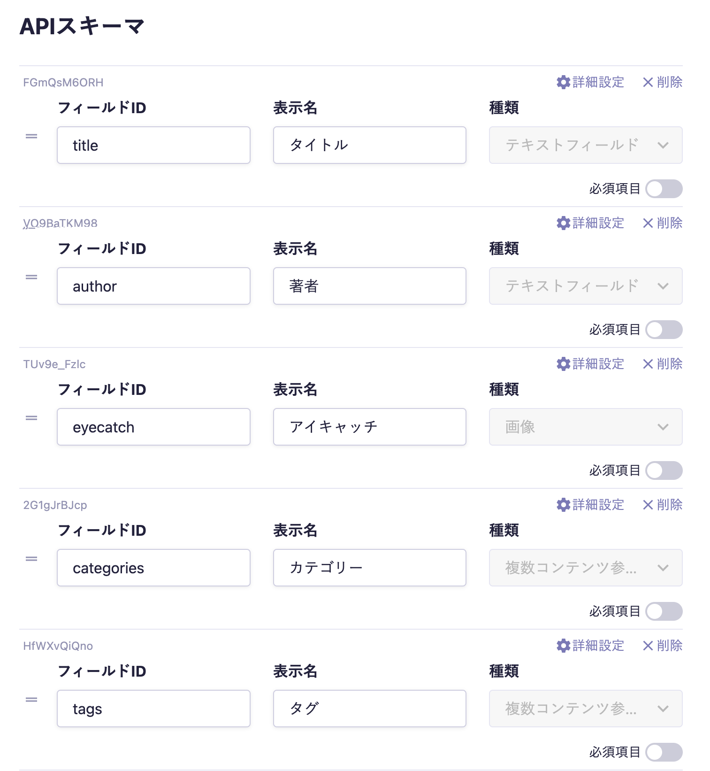The width and height of the screenshot is (710, 771).
Task: Turn on required switch for tags field
Action: (664, 752)
